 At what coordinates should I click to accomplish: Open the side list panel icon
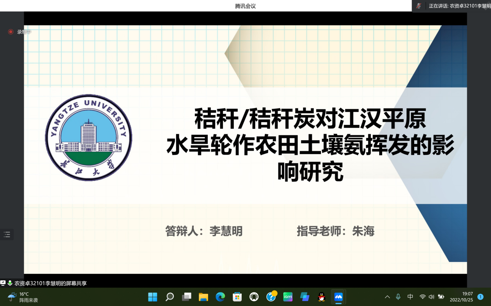[x=7, y=234]
